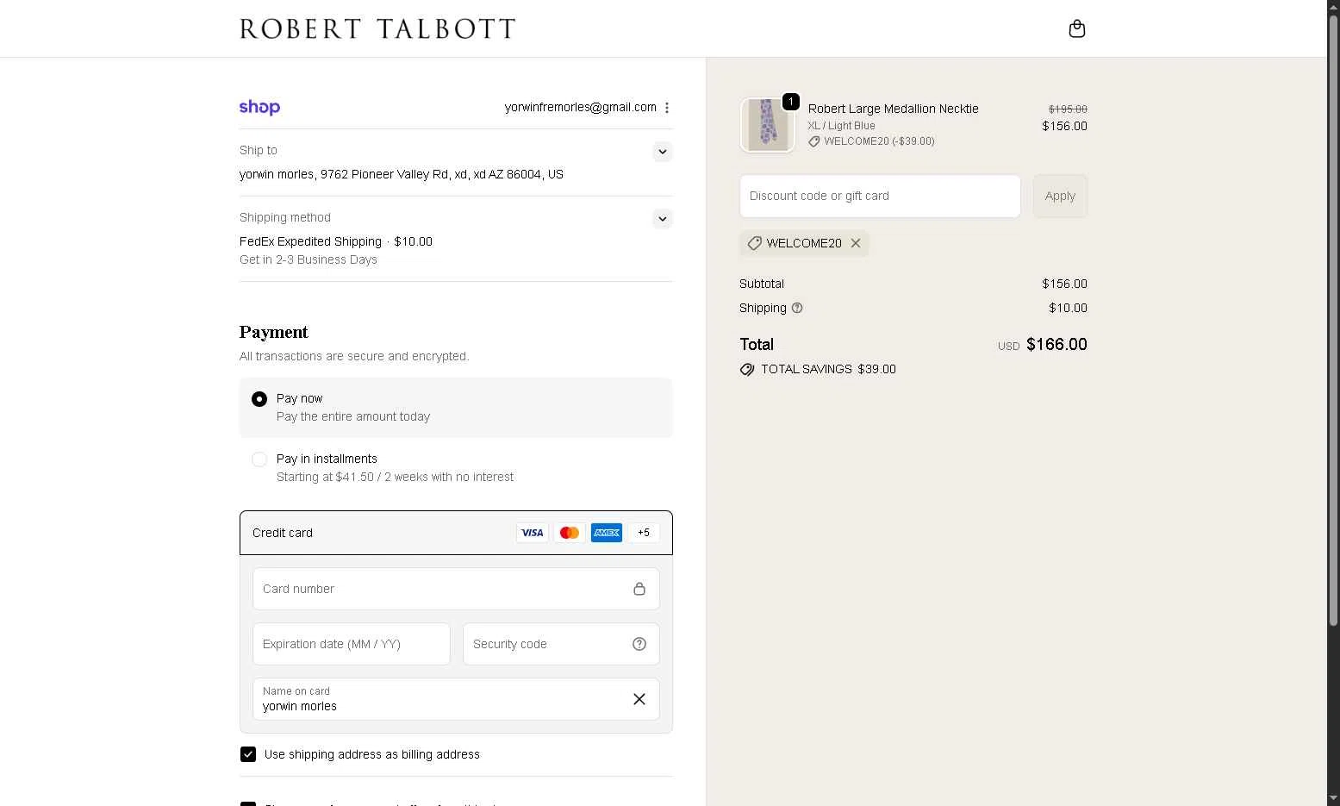
Task: Focus the Expiration date field
Action: click(x=352, y=644)
